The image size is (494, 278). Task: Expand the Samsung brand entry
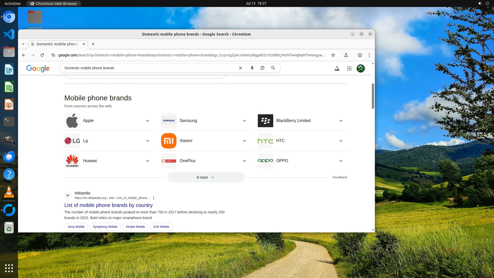(244, 121)
